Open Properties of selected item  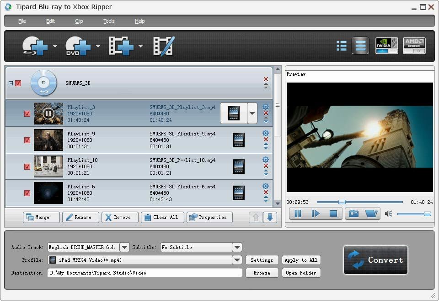209,217
